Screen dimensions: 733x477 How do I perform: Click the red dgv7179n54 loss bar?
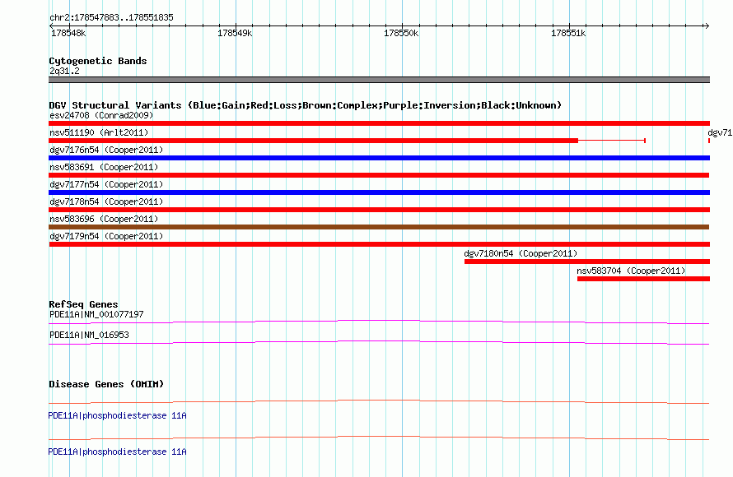click(x=379, y=244)
